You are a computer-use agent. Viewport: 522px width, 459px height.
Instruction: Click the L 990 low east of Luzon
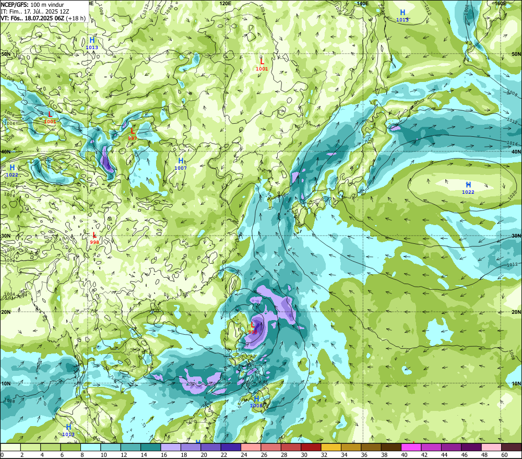coord(253,328)
